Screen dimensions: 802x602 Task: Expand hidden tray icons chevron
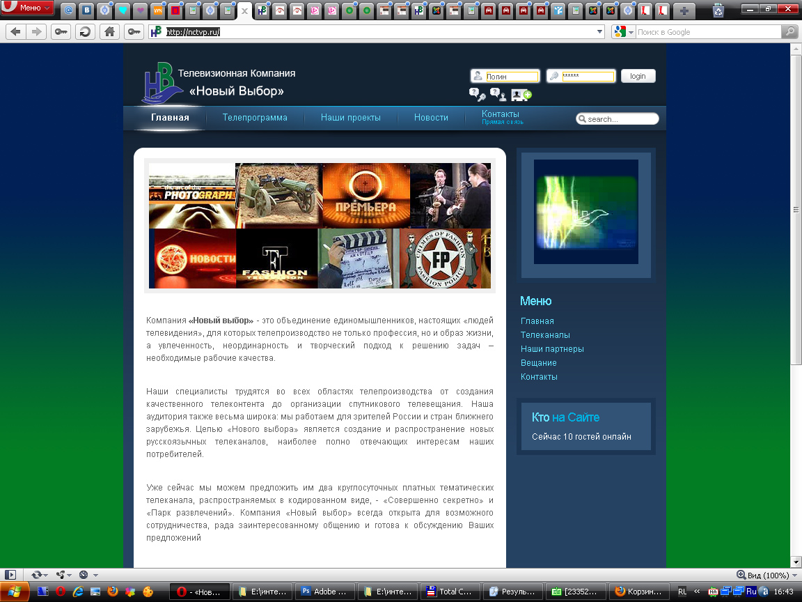pos(697,592)
